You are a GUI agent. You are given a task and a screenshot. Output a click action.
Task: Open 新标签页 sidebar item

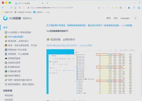click(9, 100)
